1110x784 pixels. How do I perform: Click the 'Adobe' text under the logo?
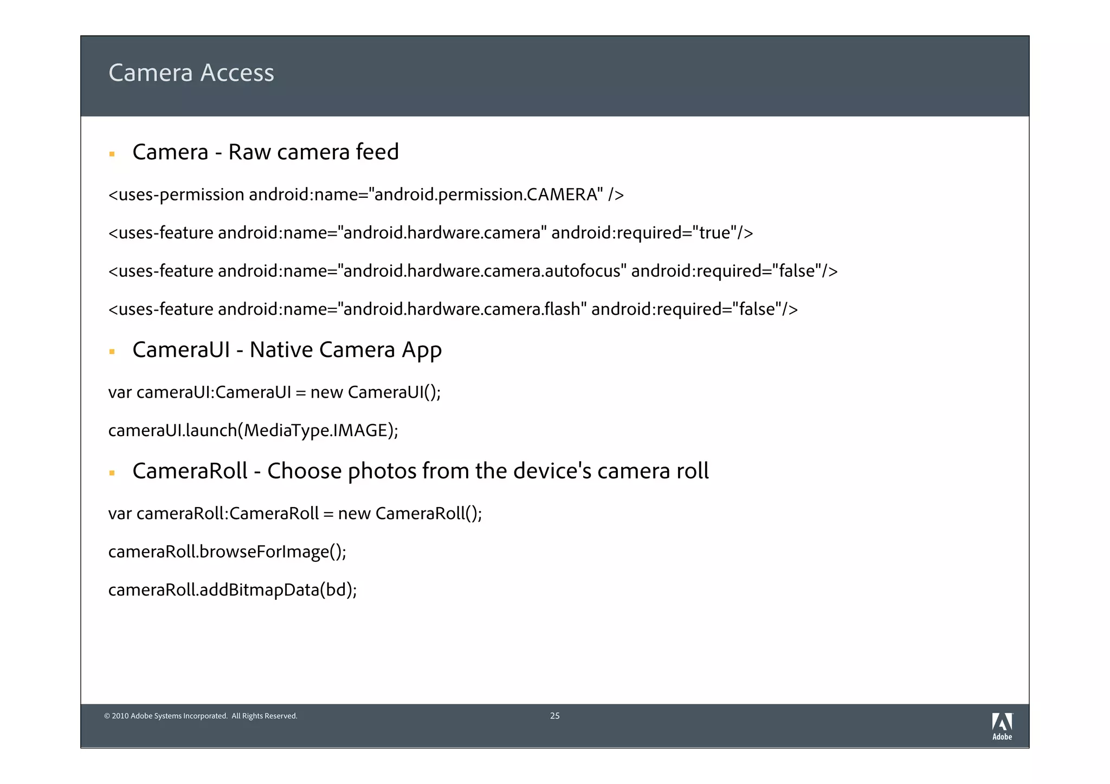[x=1002, y=737]
